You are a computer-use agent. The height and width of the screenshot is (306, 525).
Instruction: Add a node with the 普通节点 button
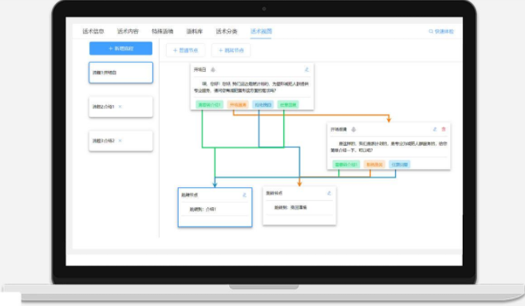[185, 50]
